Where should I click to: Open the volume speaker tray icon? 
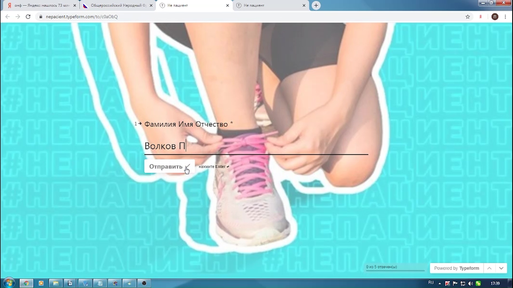(471, 283)
